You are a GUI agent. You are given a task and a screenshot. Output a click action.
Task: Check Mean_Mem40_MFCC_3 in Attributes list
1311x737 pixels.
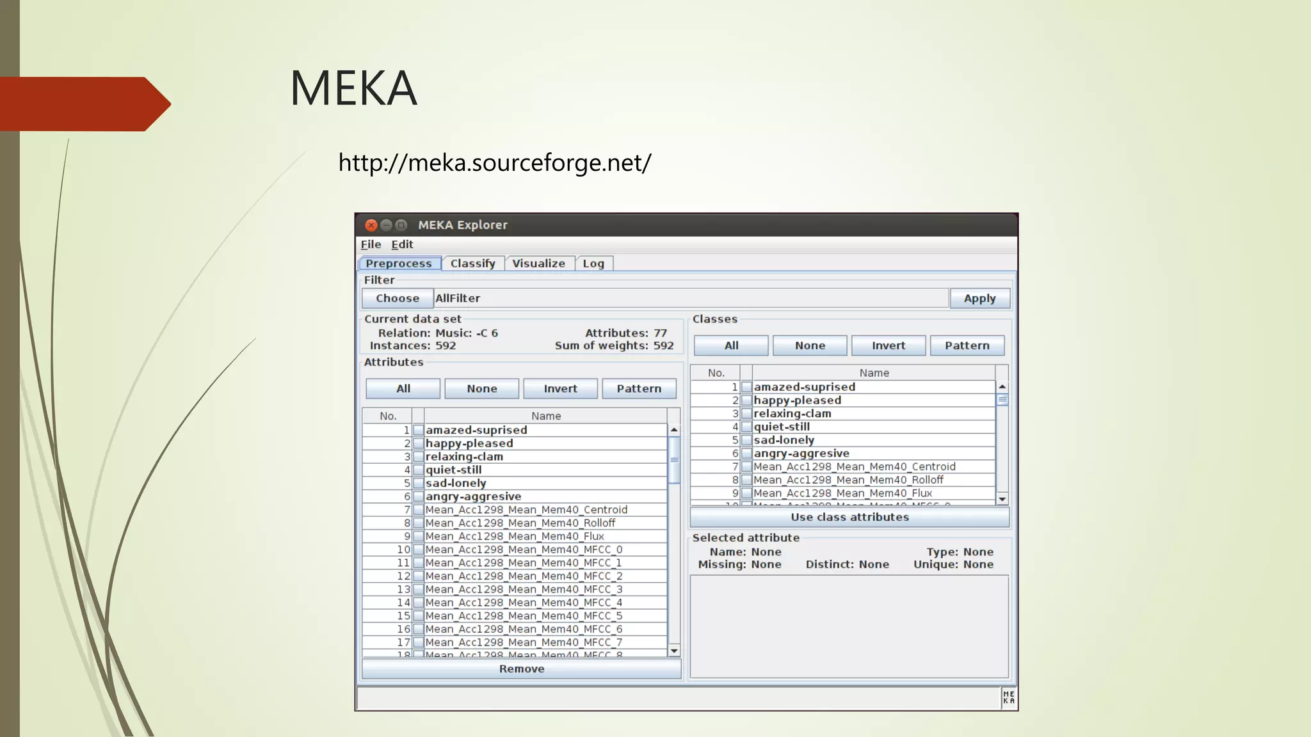click(419, 589)
